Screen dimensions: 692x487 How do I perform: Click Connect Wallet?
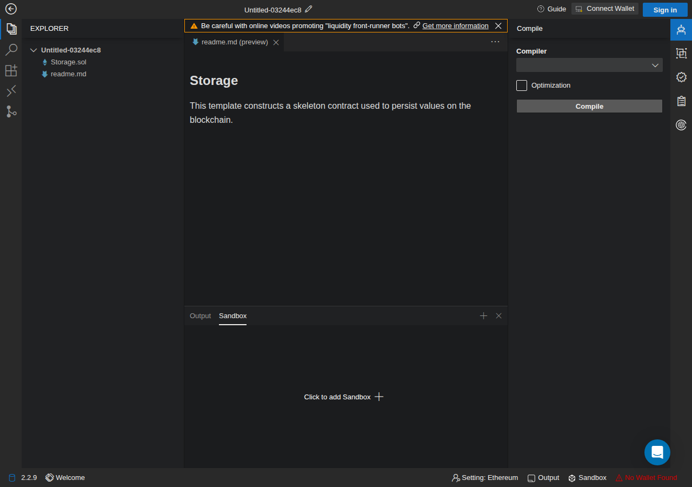click(605, 9)
